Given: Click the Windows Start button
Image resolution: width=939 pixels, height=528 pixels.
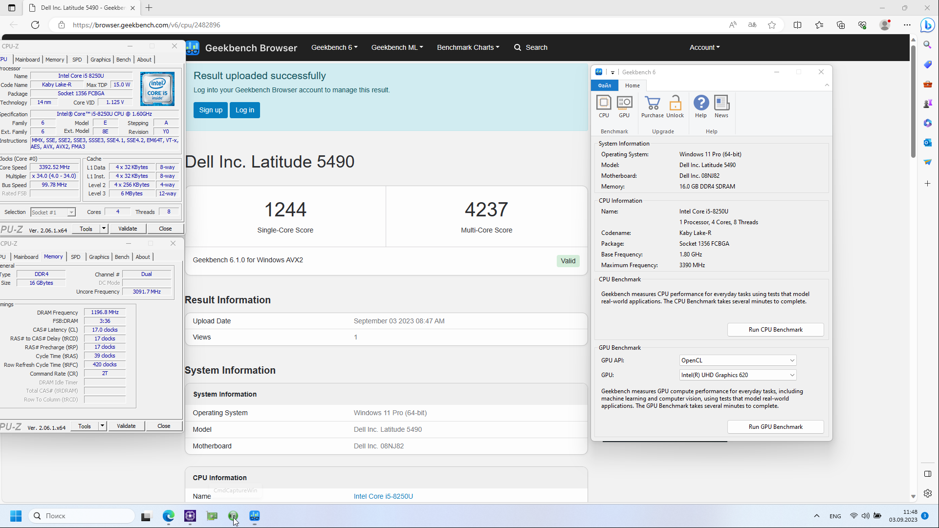Looking at the screenshot, I should [x=16, y=516].
